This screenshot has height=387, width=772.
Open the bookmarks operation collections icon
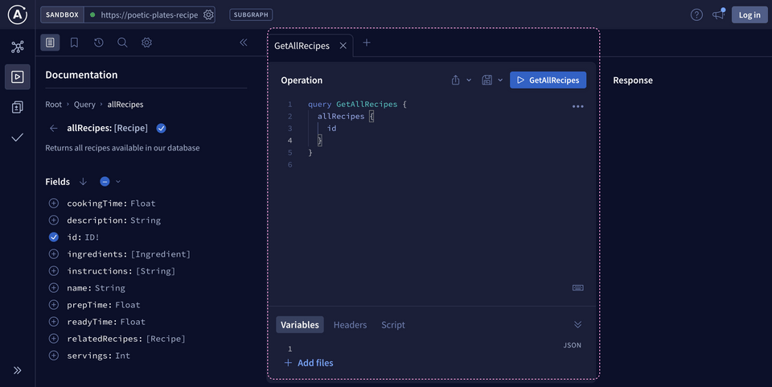point(74,43)
